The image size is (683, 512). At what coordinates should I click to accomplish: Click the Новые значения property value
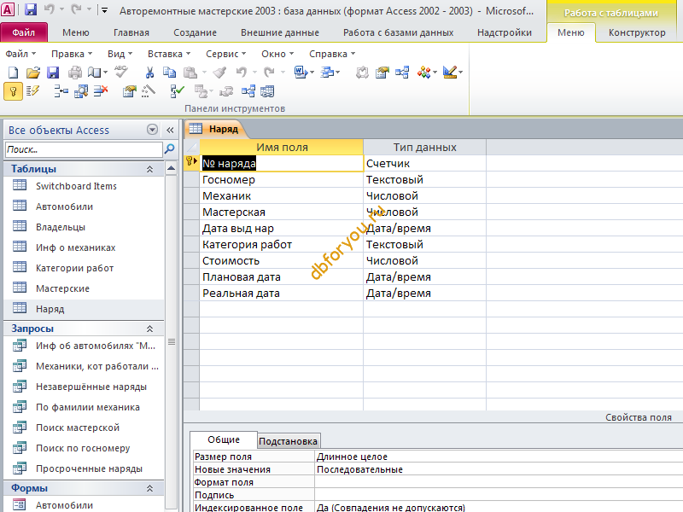coord(499,469)
